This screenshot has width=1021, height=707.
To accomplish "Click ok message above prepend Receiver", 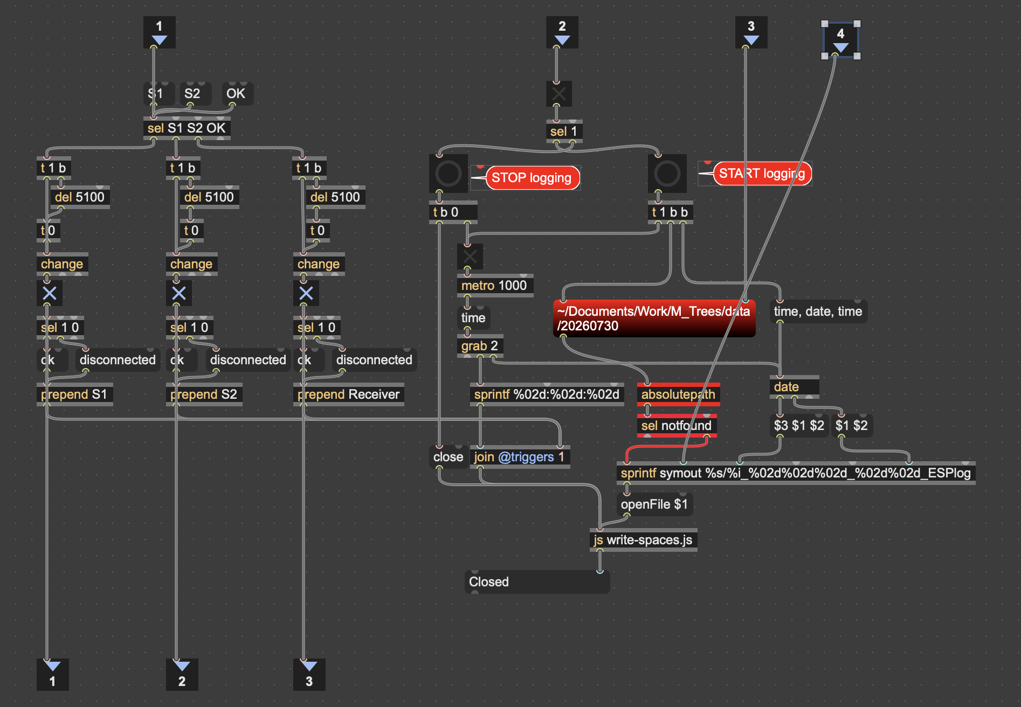I will point(308,360).
